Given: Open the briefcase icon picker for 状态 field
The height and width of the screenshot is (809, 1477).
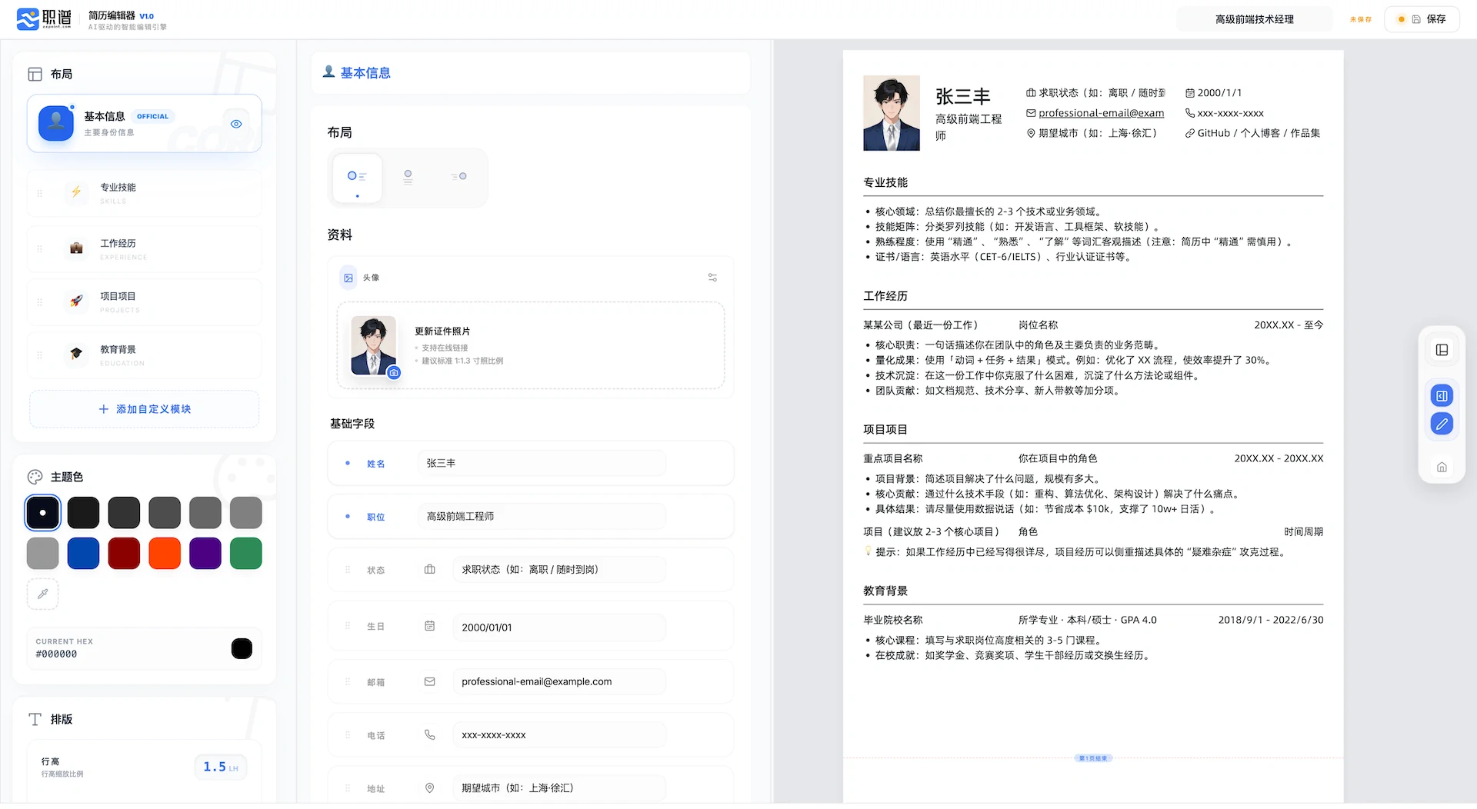Looking at the screenshot, I should click(x=430, y=570).
